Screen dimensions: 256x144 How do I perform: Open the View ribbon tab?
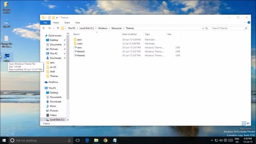(x=78, y=22)
